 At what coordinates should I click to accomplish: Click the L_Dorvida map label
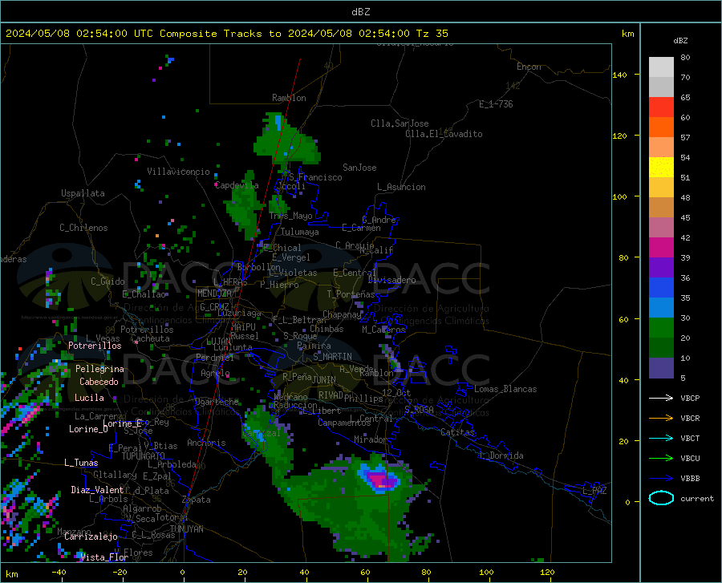tap(501, 455)
